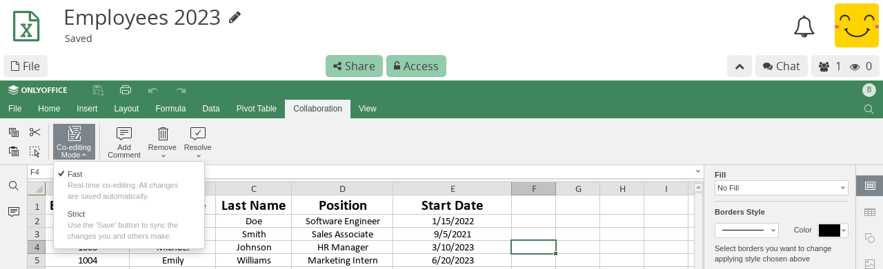The height and width of the screenshot is (269, 883).
Task: Click the print icon in header
Action: [125, 90]
